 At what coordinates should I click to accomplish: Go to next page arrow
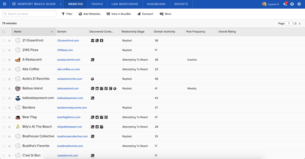click(x=300, y=24)
